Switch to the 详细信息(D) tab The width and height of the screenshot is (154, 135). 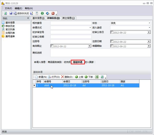[53, 18]
